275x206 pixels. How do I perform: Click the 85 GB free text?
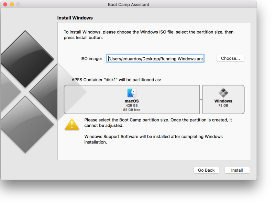coord(132,110)
